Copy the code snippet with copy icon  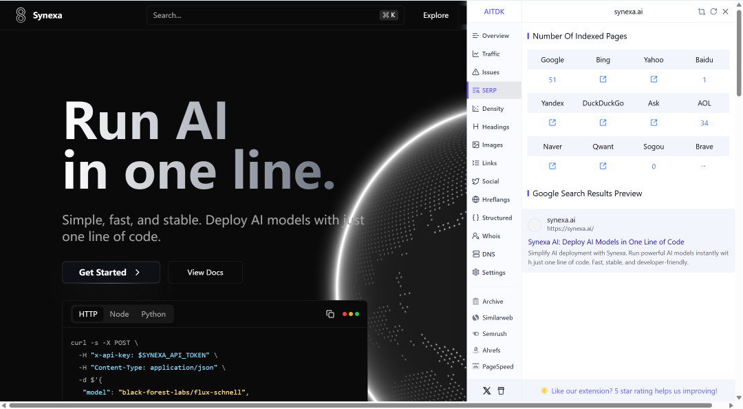pos(330,314)
